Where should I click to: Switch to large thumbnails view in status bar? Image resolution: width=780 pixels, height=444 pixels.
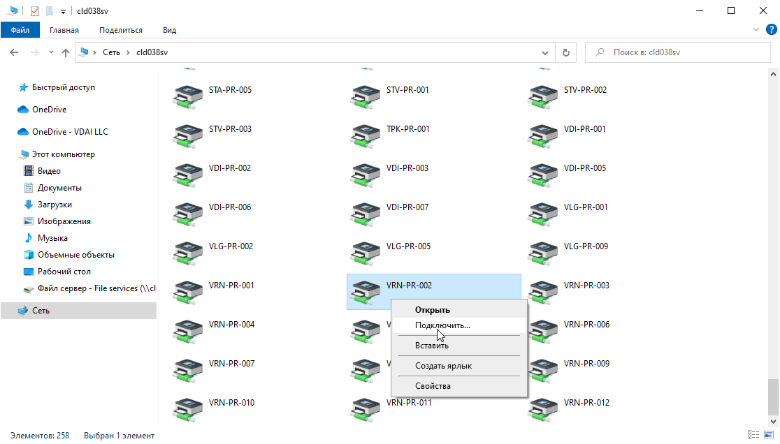tap(769, 435)
